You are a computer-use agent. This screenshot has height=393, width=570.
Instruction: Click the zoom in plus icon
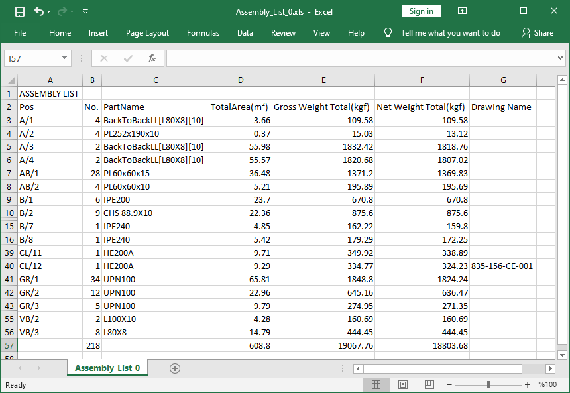pyautogui.click(x=528, y=385)
